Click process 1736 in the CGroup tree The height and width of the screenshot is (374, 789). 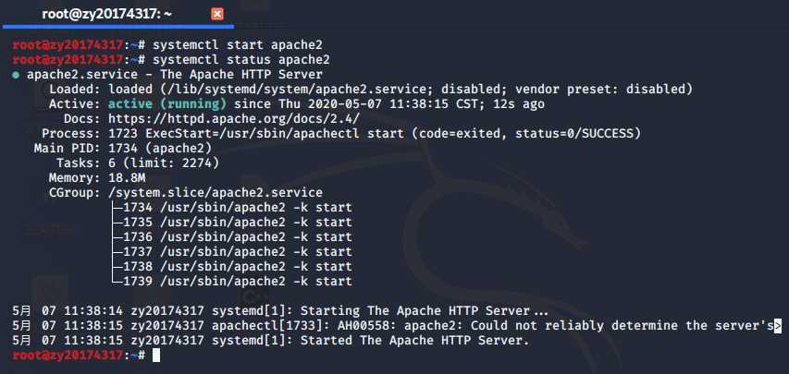(233, 237)
